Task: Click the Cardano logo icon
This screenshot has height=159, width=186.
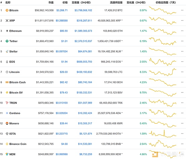Action: [x=7, y=113]
